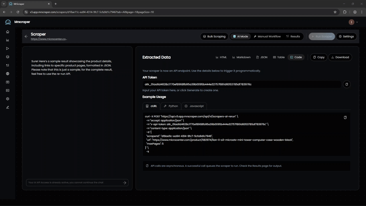366x206 pixels.
Task: Click the back arrow beside Scraper title
Action: tap(26, 36)
